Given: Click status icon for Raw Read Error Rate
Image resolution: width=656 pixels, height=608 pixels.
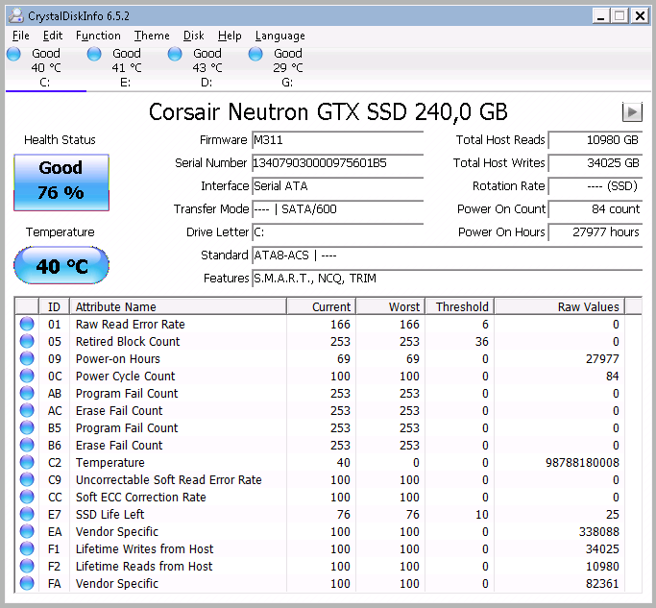Looking at the screenshot, I should click(x=27, y=325).
